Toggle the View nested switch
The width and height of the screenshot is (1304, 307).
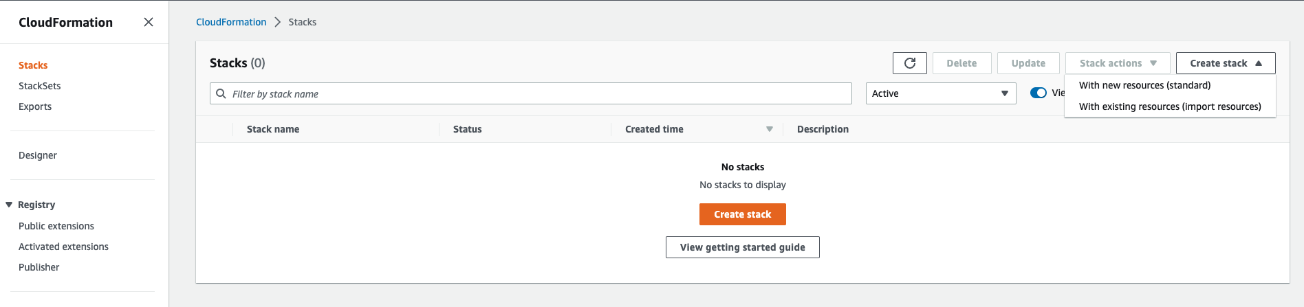coord(1039,93)
